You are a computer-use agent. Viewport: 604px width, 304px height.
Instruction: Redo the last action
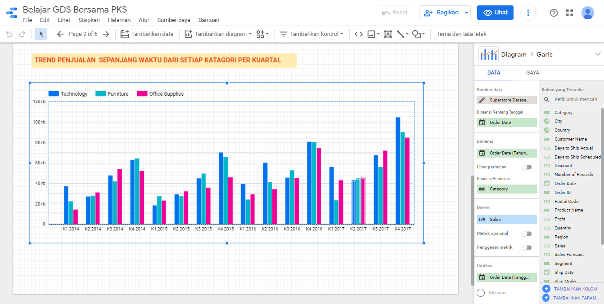[22, 34]
